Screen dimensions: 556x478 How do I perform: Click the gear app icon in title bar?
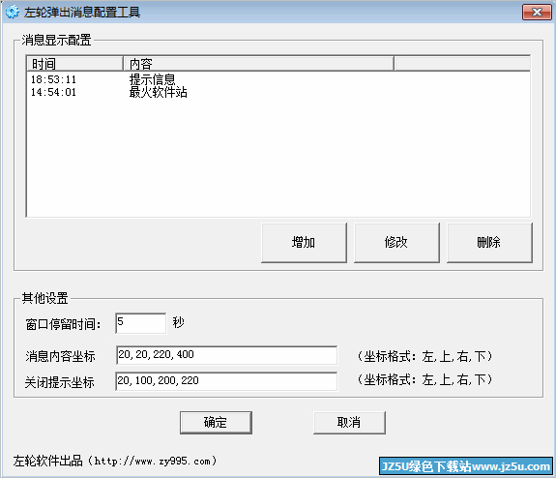pyautogui.click(x=13, y=12)
